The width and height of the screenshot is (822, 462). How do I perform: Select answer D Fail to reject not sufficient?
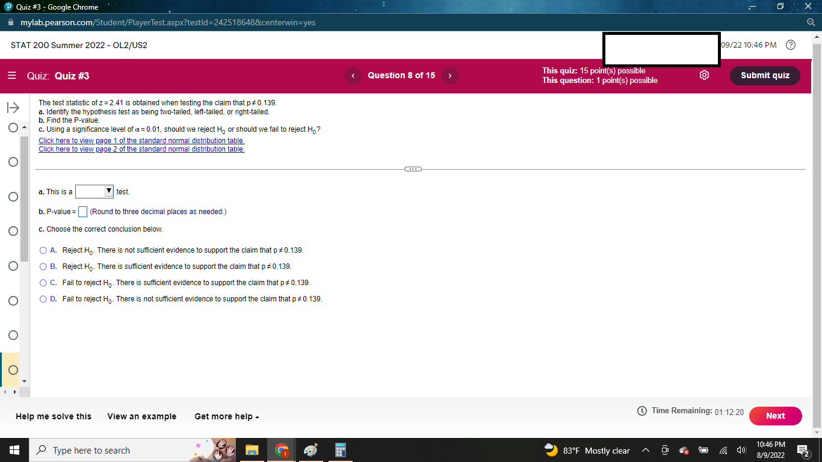[x=43, y=299]
